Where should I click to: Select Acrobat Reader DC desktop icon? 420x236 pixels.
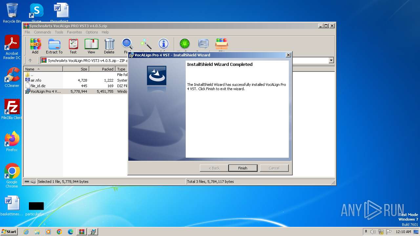pos(12,48)
